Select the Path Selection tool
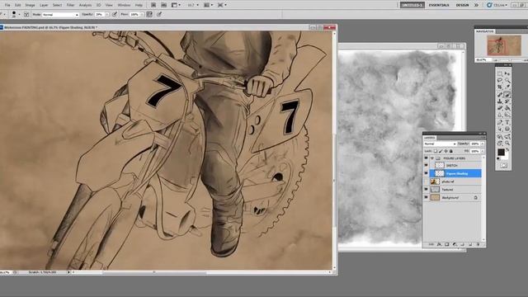 500,130
